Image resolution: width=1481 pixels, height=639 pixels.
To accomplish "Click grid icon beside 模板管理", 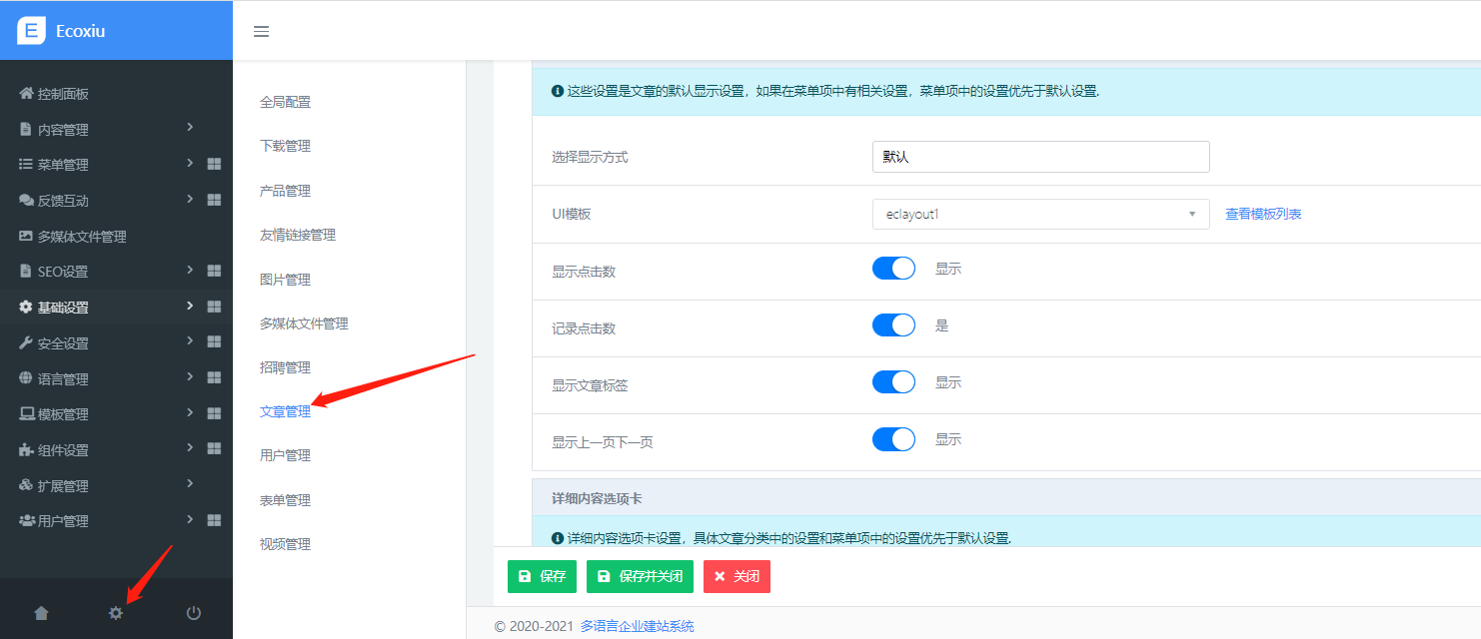I will 214,413.
